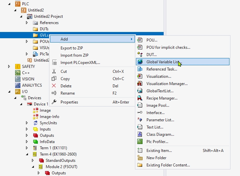This screenshot has width=240, height=176.
Task: Expand the Inputs node under Device 1
Action: 27,129
